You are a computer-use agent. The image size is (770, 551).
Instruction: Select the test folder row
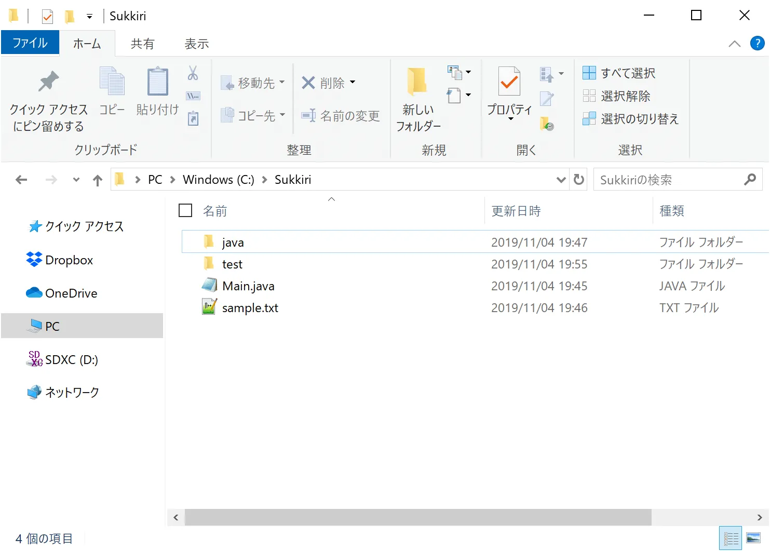475,264
